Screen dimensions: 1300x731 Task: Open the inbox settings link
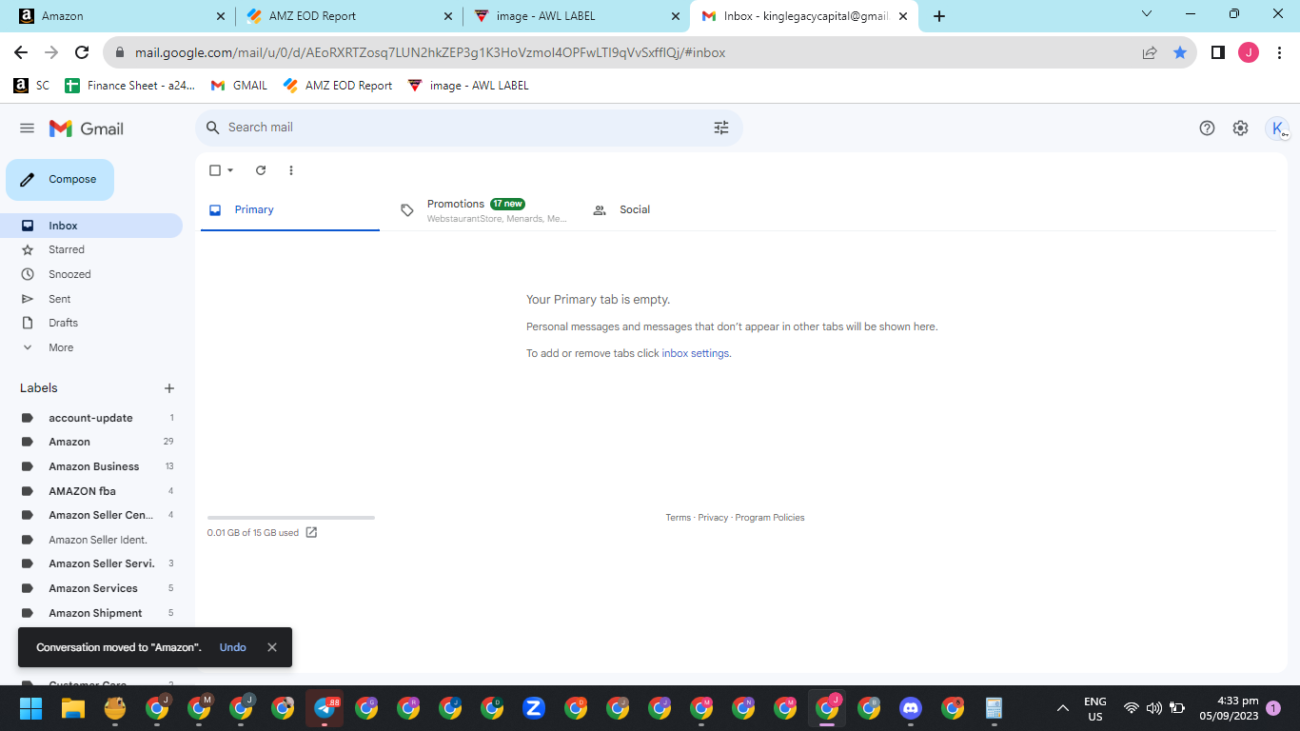click(696, 353)
